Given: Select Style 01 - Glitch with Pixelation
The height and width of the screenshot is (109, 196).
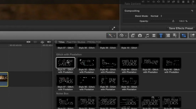Looking at the screenshot, I should 66,63.
